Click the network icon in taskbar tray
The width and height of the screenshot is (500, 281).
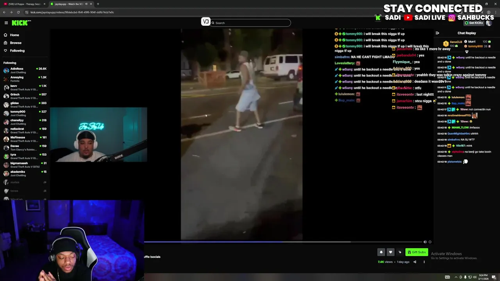tap(470, 277)
